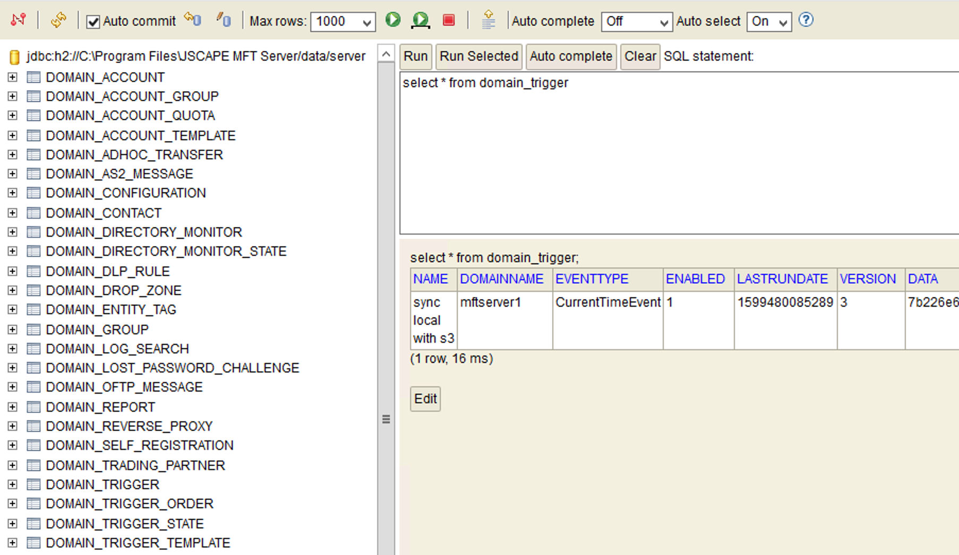Click the DOMAIN_DIRECTORY_MONITOR table icon

coord(33,232)
